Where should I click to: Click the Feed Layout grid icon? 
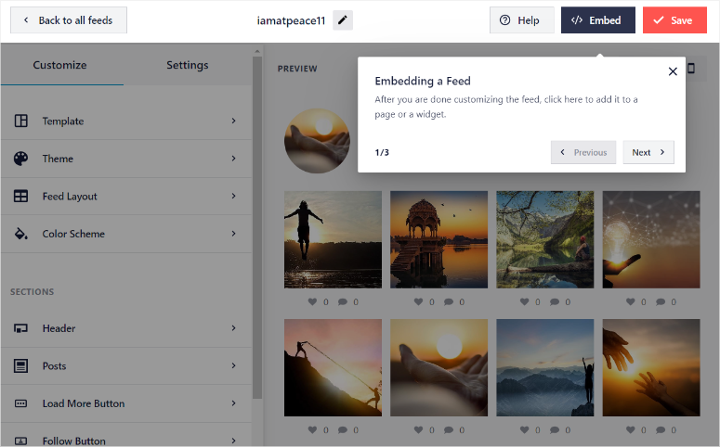[20, 197]
